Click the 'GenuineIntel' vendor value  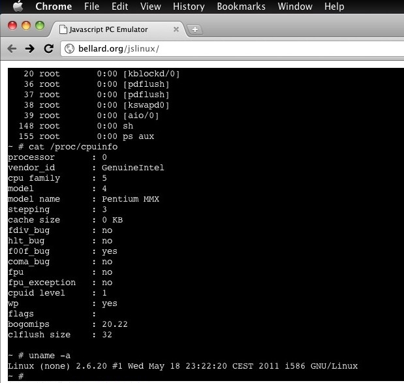pos(133,168)
